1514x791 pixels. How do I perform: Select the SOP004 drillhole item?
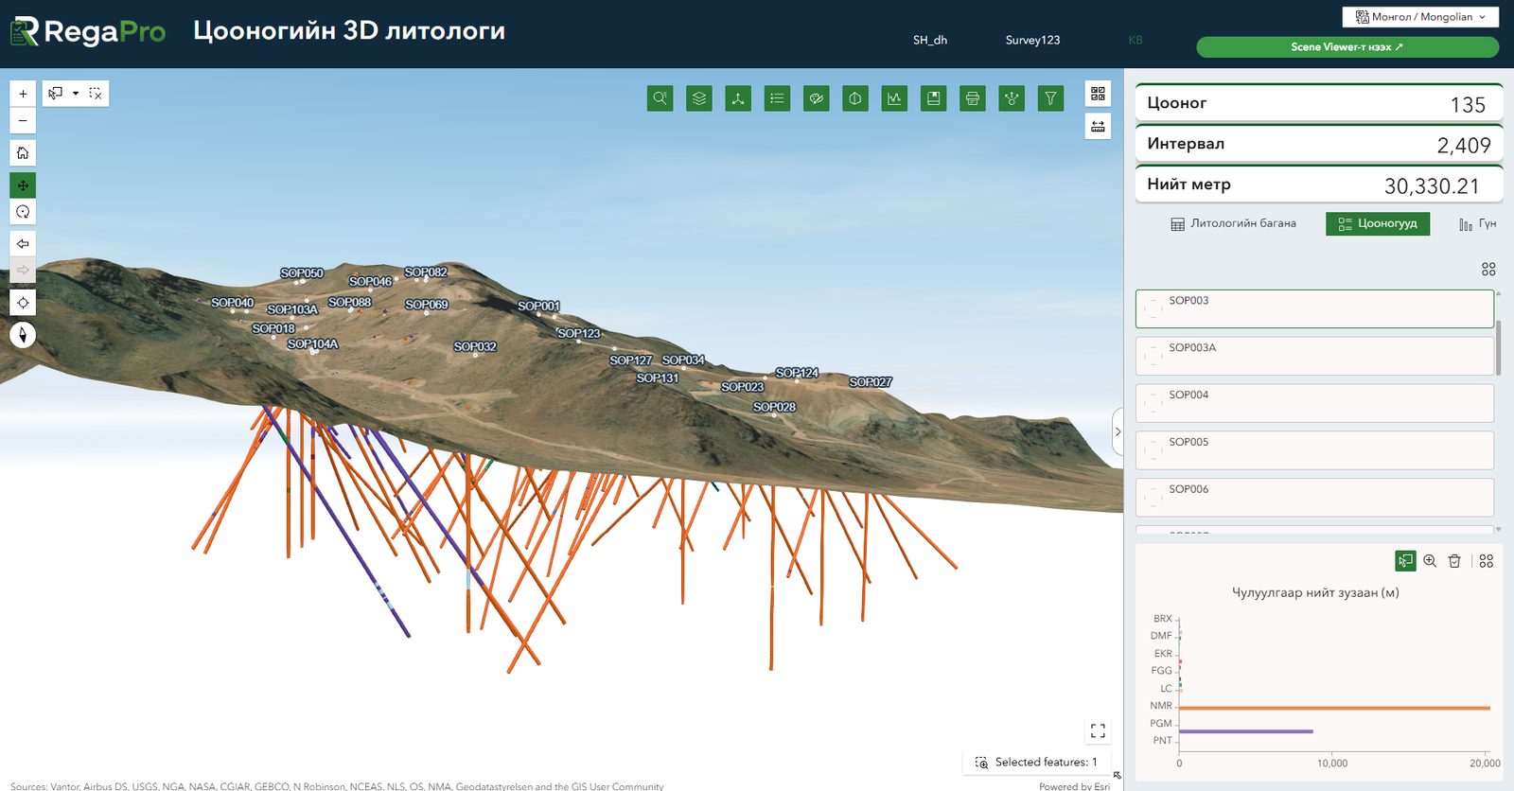(x=1314, y=403)
